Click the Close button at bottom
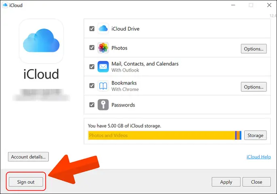Image resolution: width=277 pixels, height=194 pixels. [x=256, y=182]
